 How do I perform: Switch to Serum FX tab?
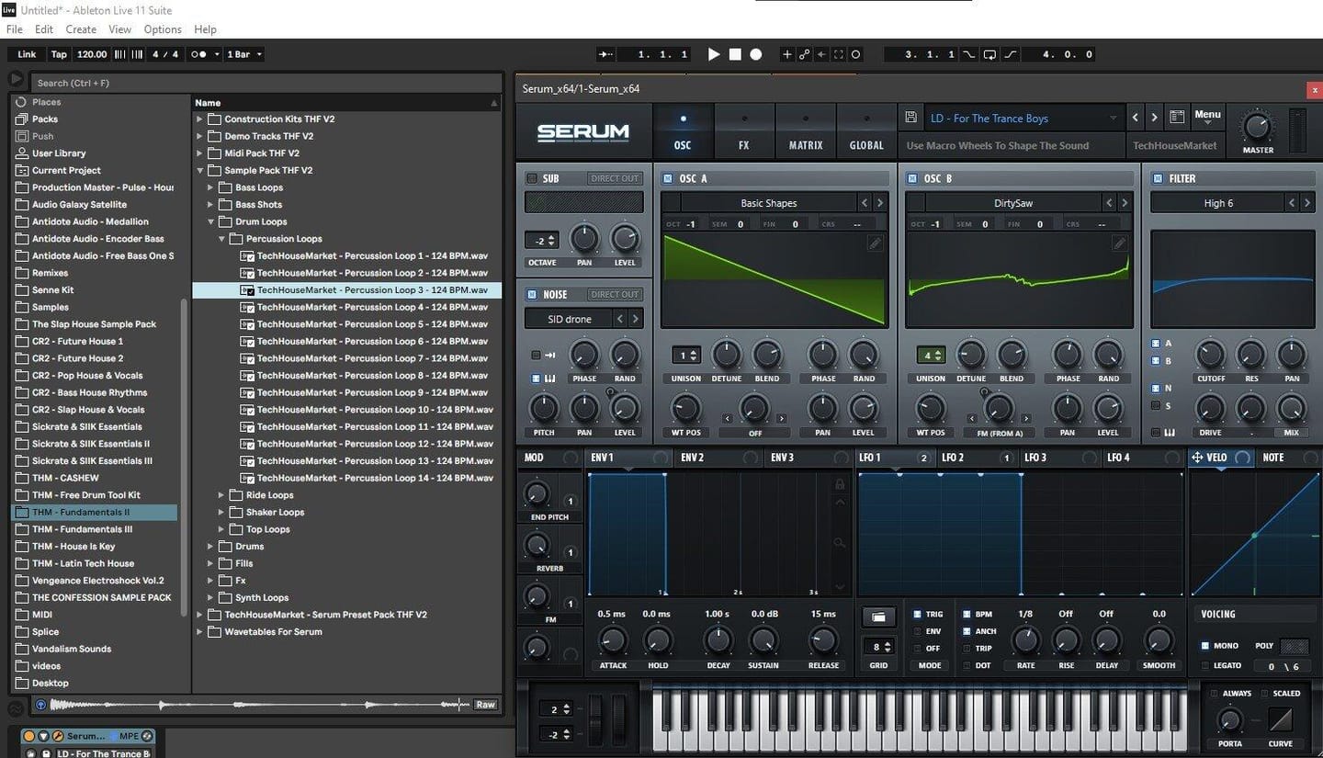[x=744, y=130]
